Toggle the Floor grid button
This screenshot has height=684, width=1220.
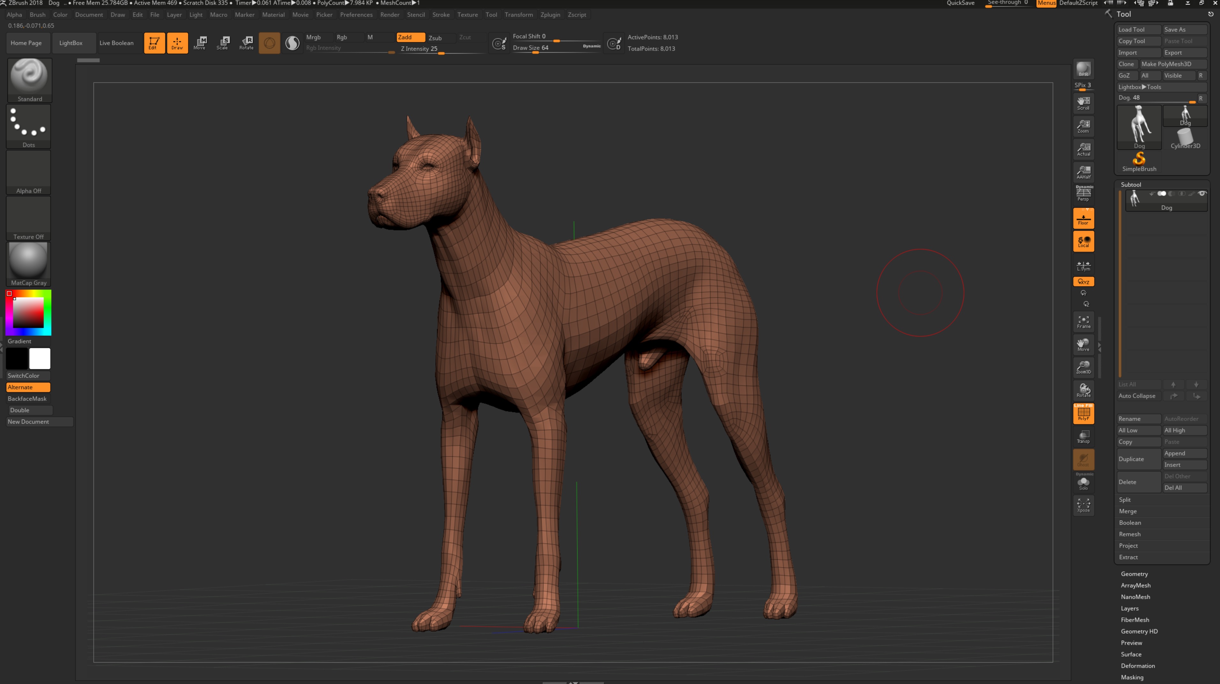click(1083, 219)
